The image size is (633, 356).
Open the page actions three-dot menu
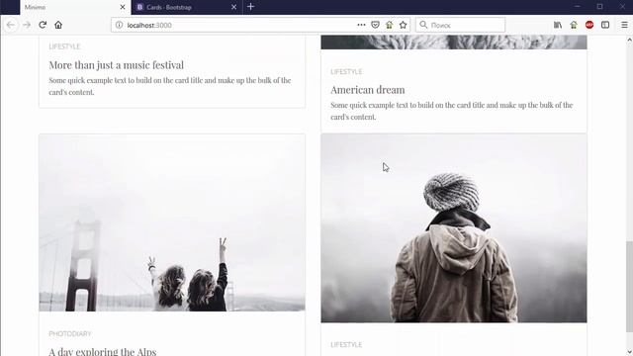point(361,25)
